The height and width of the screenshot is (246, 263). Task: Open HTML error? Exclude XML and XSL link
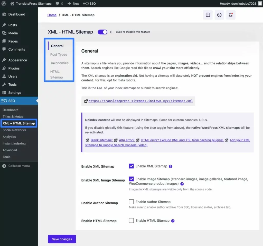(x=182, y=140)
